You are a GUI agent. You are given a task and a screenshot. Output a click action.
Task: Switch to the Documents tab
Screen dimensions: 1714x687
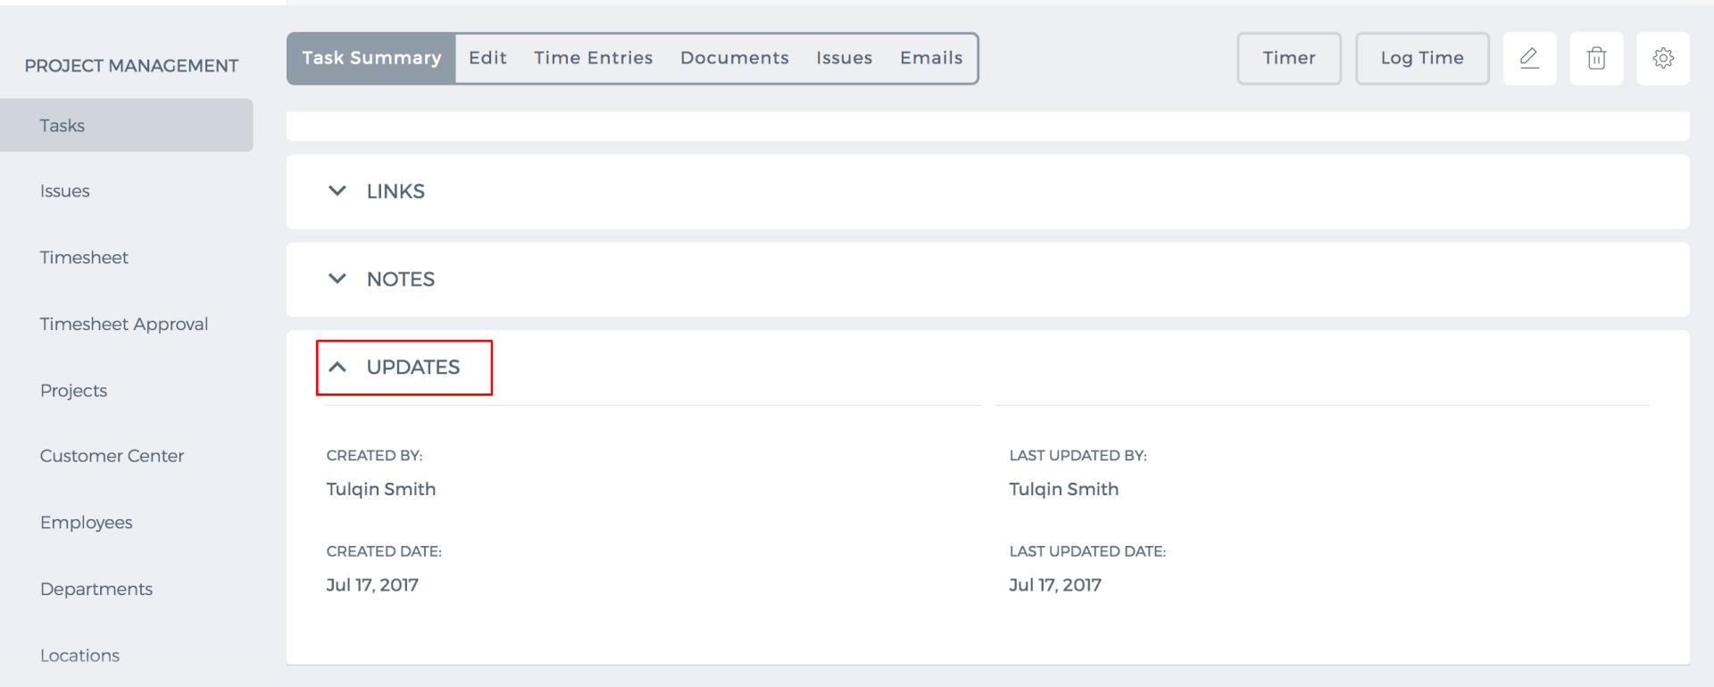[735, 59]
